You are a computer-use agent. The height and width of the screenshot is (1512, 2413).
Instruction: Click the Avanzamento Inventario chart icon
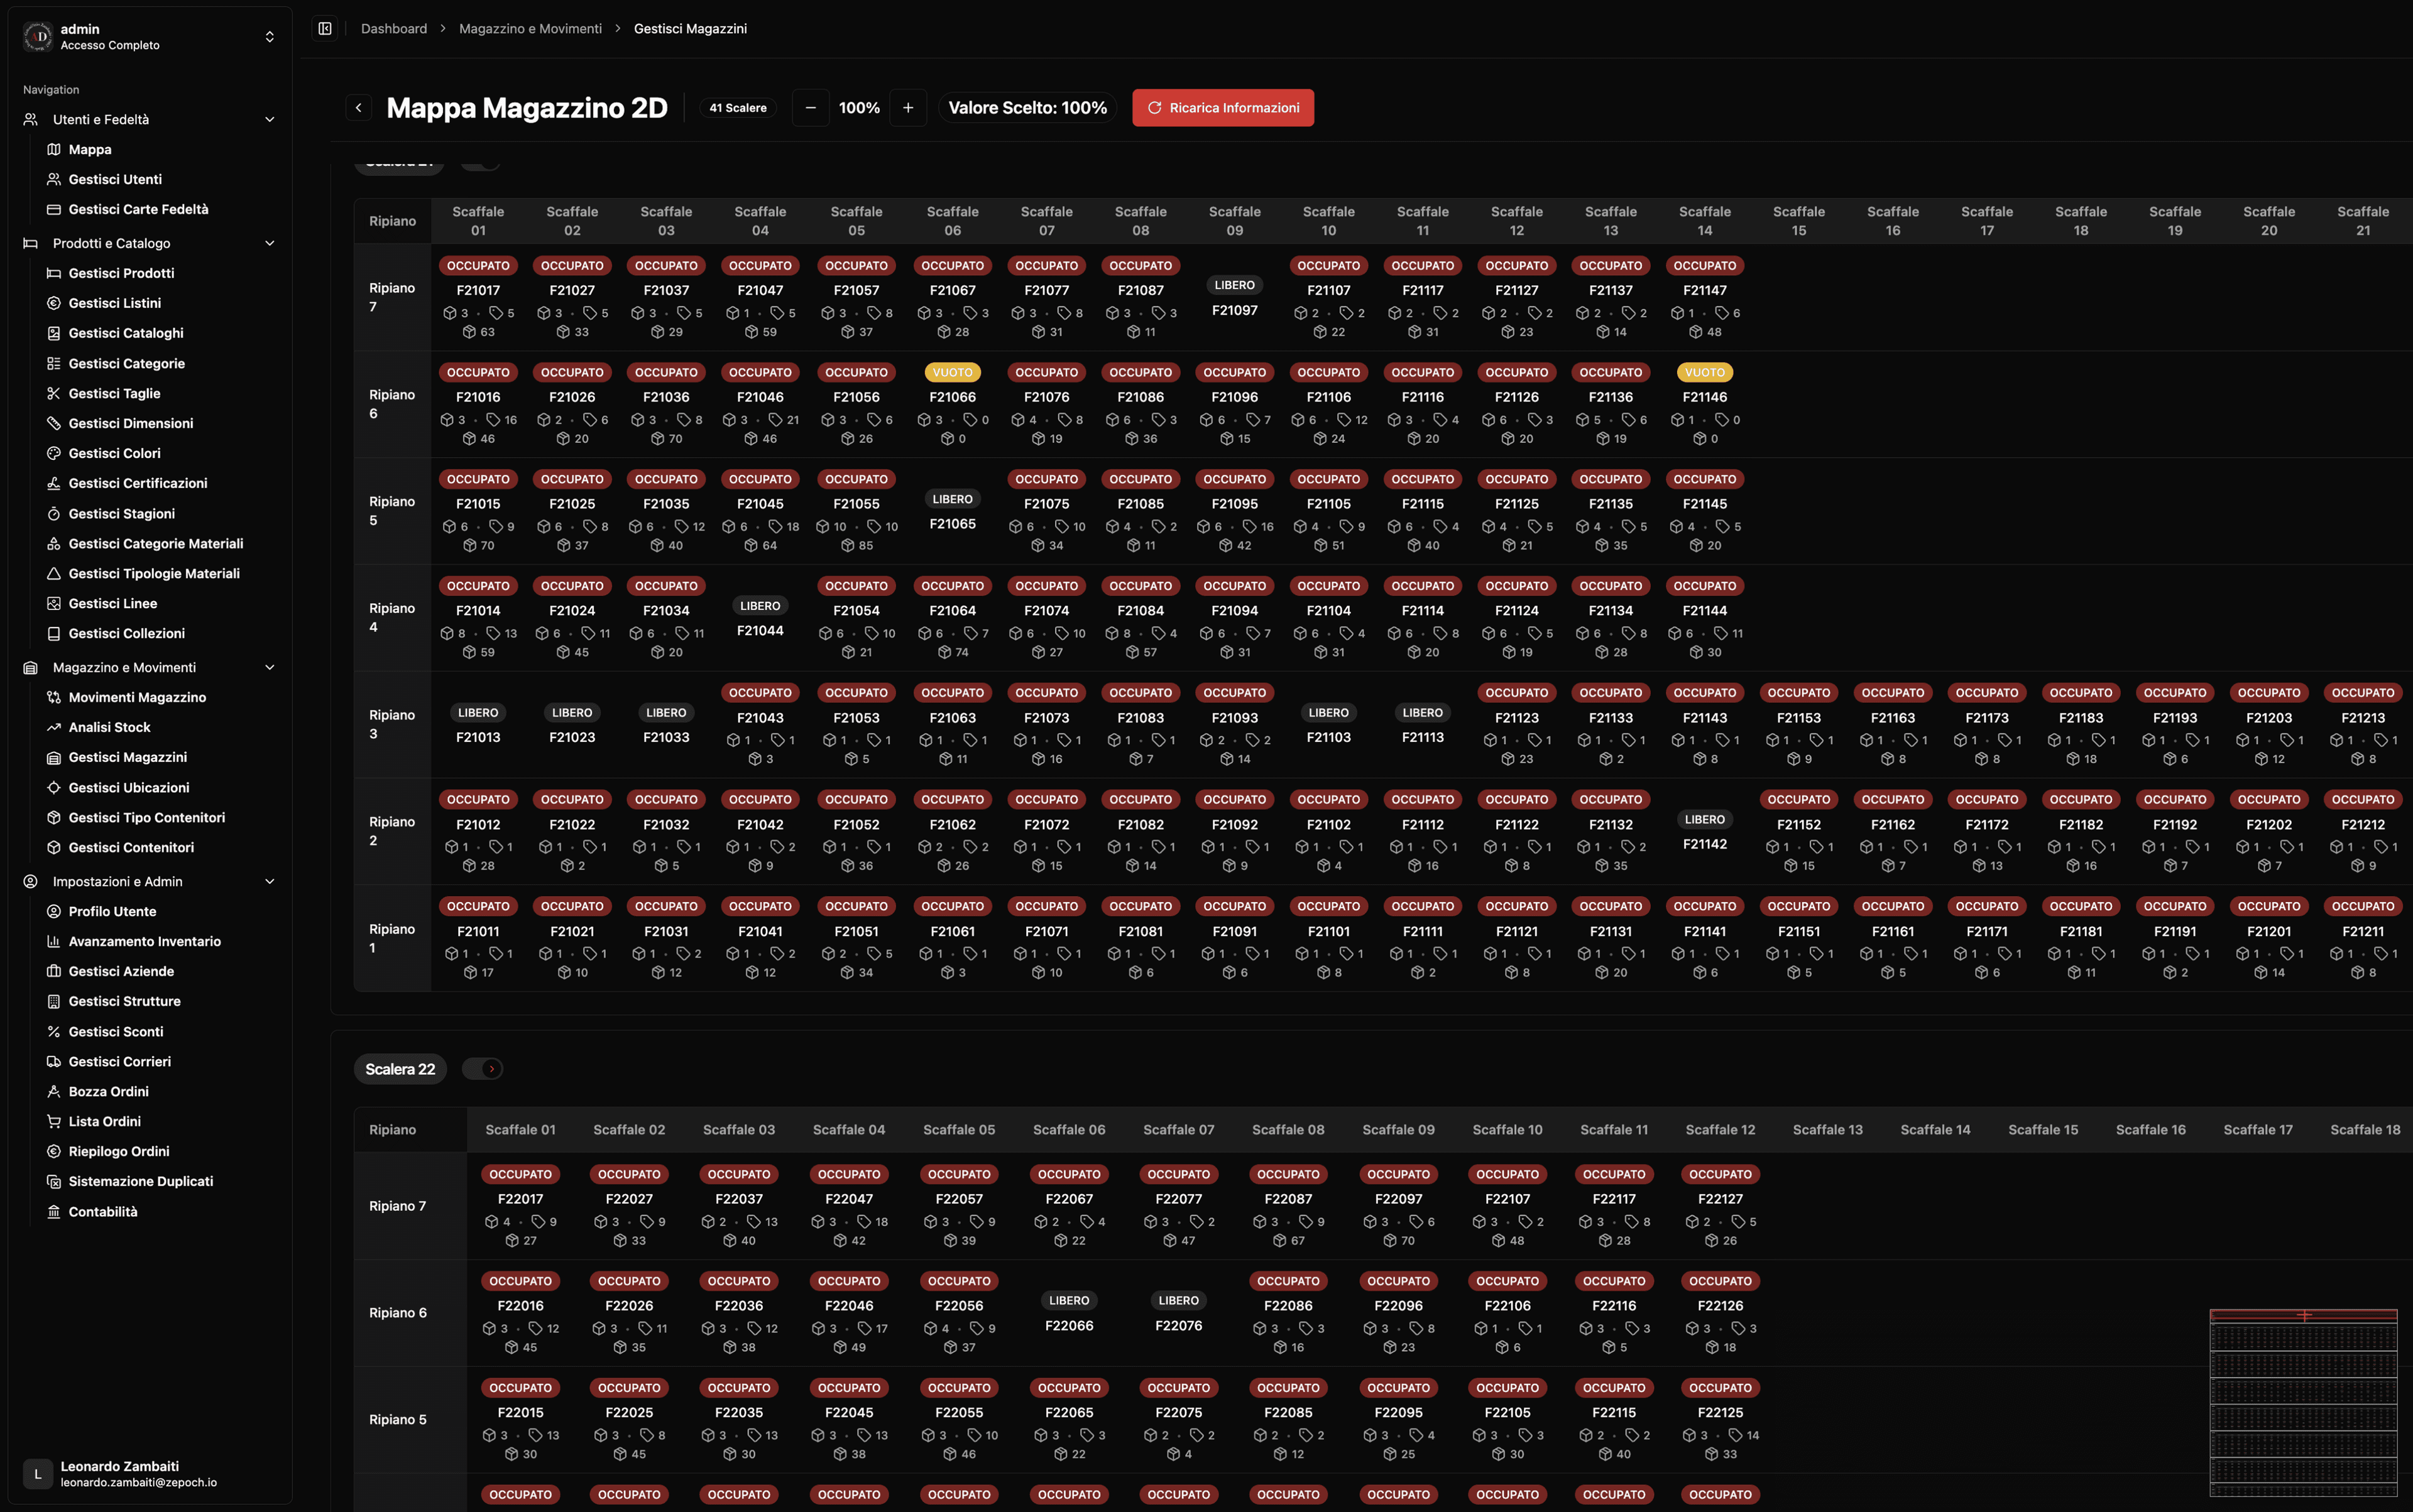click(x=54, y=941)
